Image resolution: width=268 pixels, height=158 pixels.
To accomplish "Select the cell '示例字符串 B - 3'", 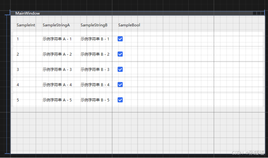I will (95, 69).
